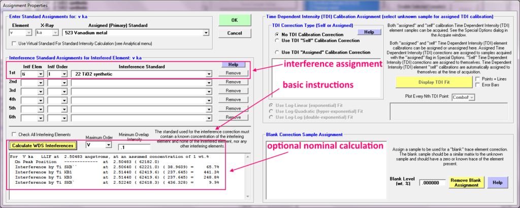Screen dimensions: 520x208
Task: Click the green OK button
Action: (235, 20)
